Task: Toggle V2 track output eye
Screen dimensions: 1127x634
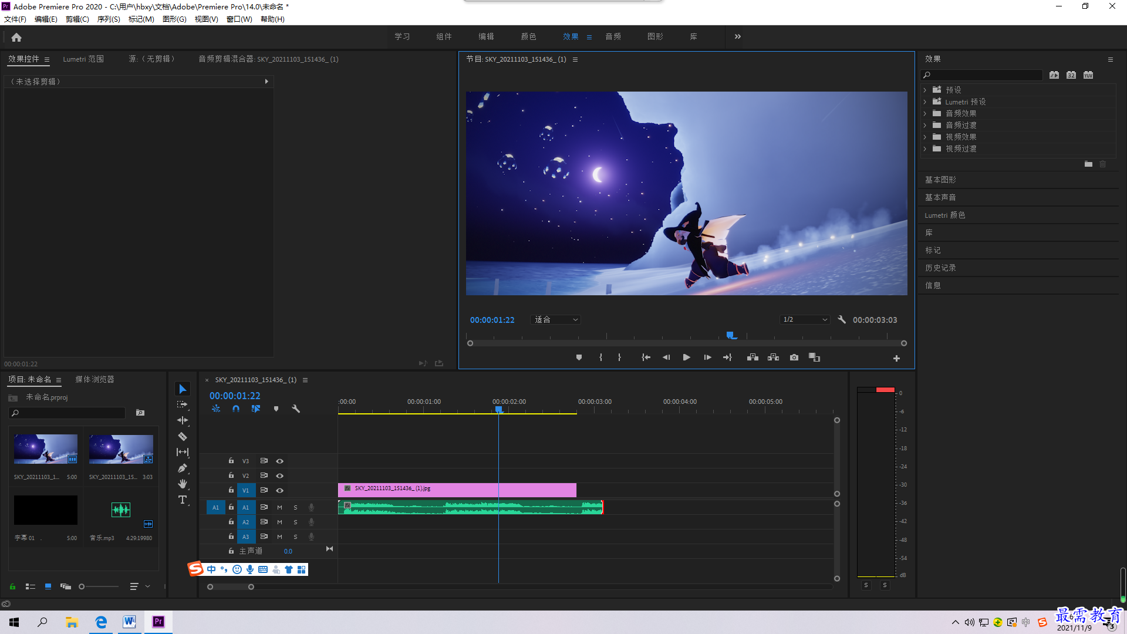Action: pos(280,475)
